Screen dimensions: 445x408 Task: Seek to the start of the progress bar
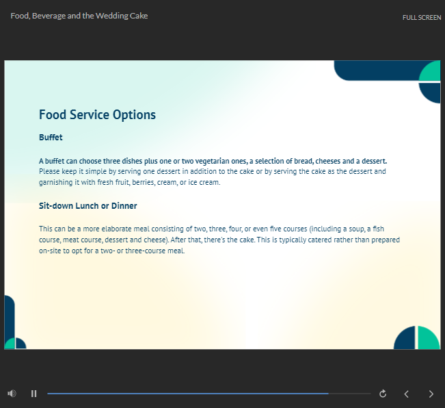tap(49, 394)
